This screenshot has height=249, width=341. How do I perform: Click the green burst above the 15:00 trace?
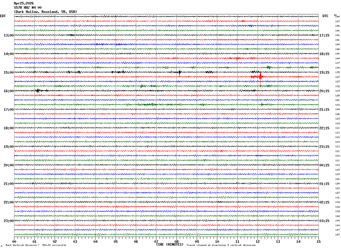coord(268,67)
